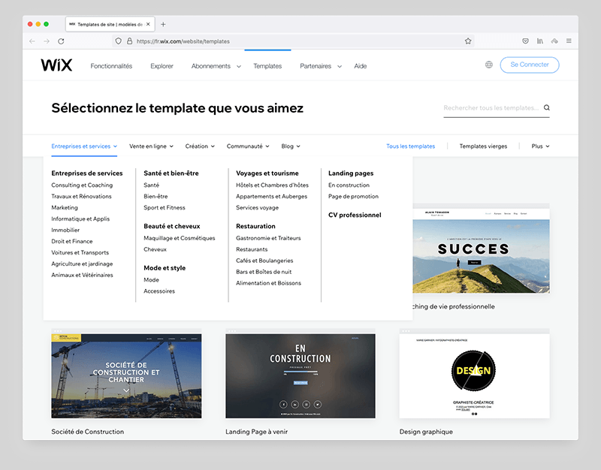Click the globe language icon
This screenshot has width=601, height=470.
[489, 65]
